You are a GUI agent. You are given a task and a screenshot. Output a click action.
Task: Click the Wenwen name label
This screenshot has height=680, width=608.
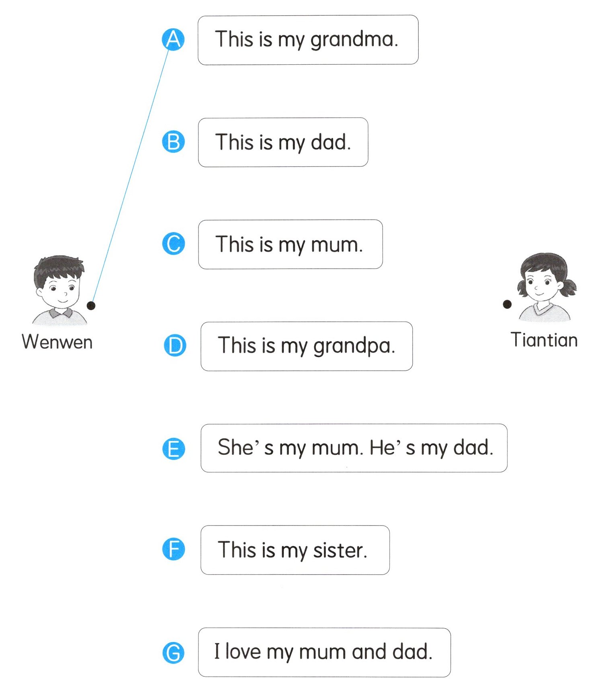tap(57, 342)
